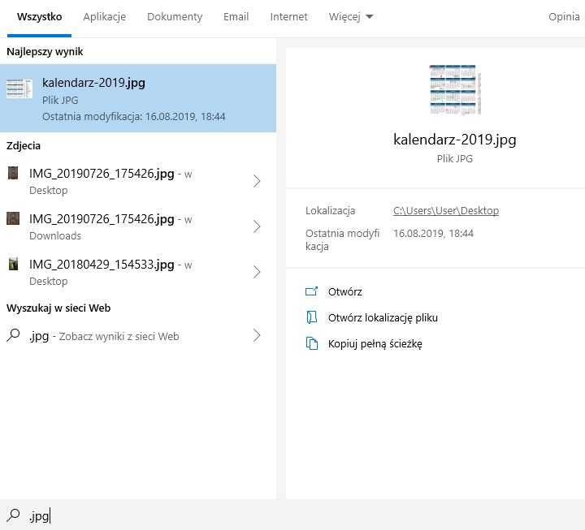Switch to the Aplikacje tab
585x530 pixels.
[105, 17]
